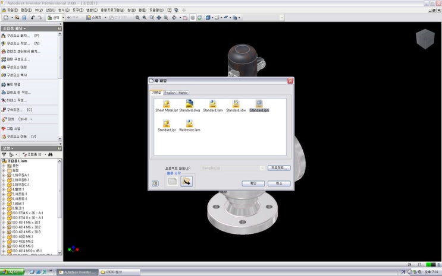Switch to the English templates tab
Image resolution: width=442 pixels, height=276 pixels.
(170, 93)
